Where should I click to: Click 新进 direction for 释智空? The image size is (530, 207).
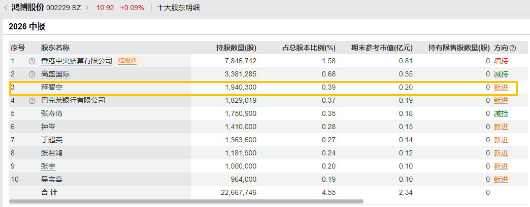pyautogui.click(x=501, y=88)
